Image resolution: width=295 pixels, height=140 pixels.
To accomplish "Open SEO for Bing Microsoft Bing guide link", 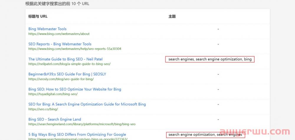I will click(x=87, y=104).
